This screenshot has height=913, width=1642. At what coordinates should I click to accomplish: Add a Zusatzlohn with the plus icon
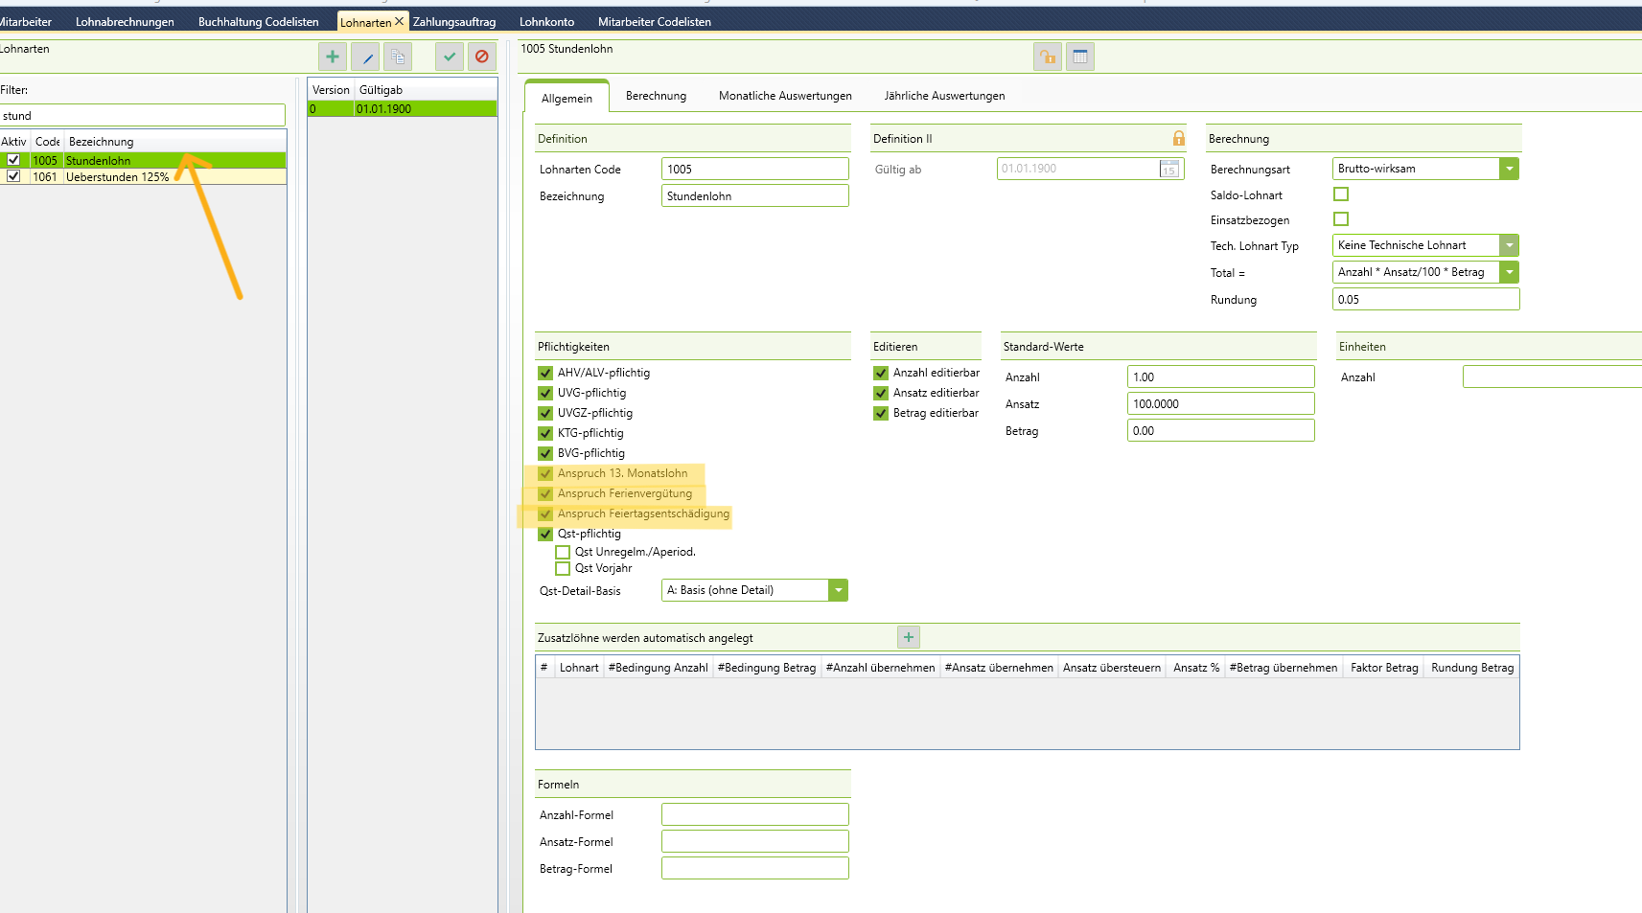(x=909, y=637)
